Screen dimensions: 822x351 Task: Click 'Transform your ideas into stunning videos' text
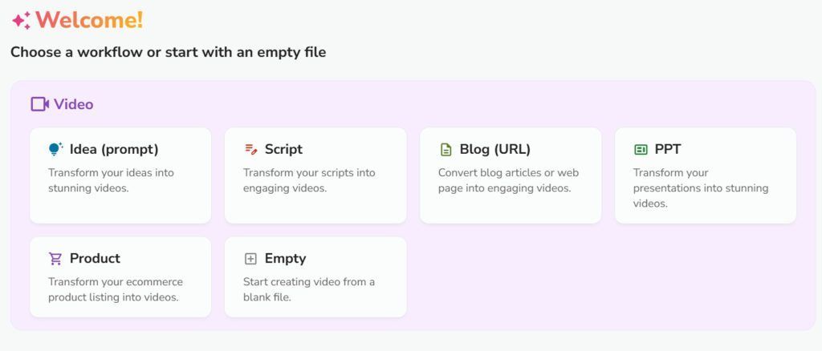[x=111, y=180]
